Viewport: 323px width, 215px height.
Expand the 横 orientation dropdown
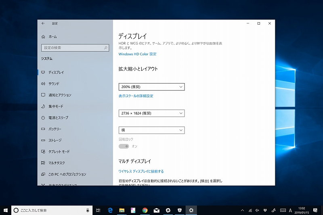pyautogui.click(x=151, y=130)
